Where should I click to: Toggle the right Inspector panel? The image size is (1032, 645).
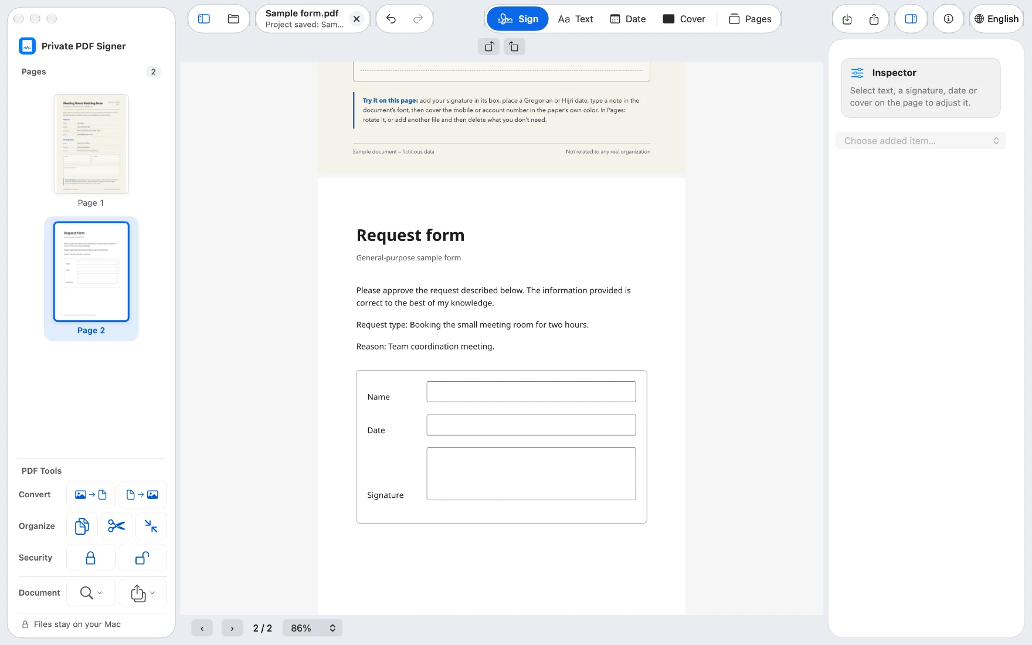click(911, 19)
